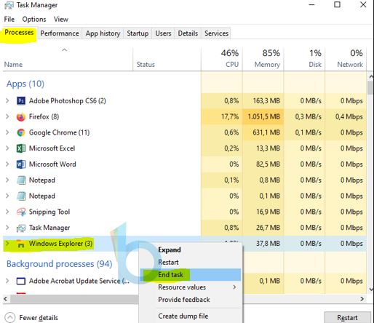Expand the Firefox process group
The image size is (374, 323).
[7, 116]
